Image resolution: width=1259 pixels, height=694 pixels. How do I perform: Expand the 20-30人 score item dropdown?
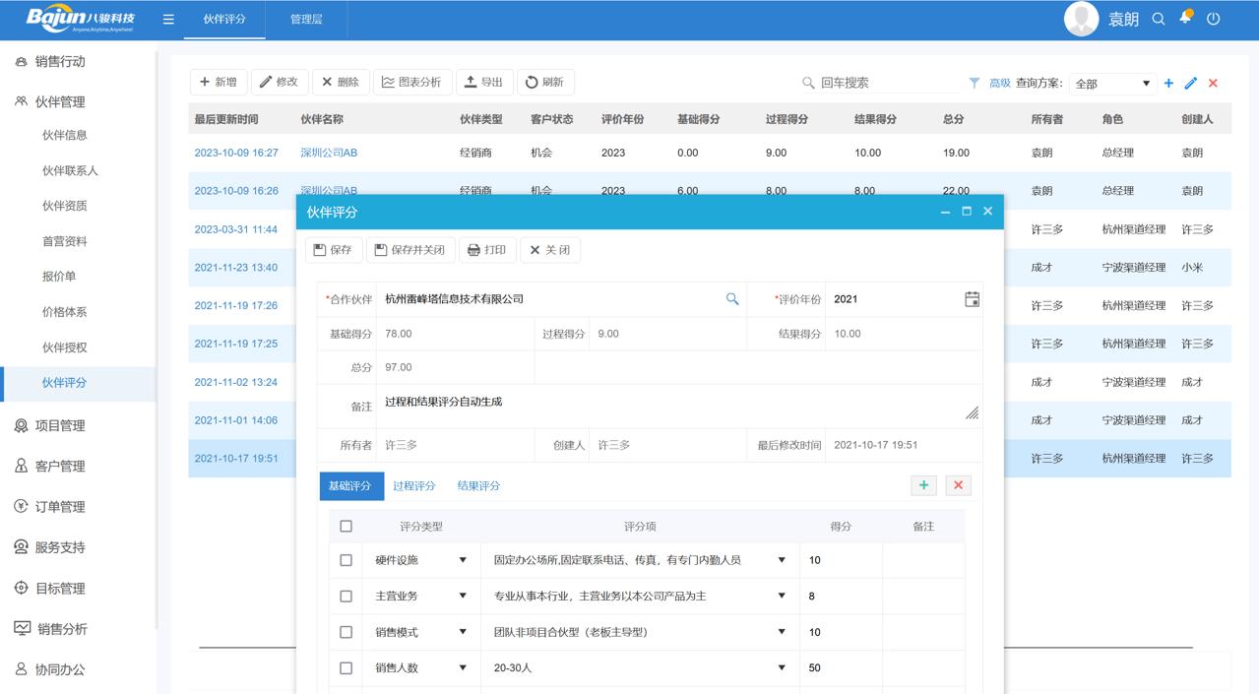(782, 668)
